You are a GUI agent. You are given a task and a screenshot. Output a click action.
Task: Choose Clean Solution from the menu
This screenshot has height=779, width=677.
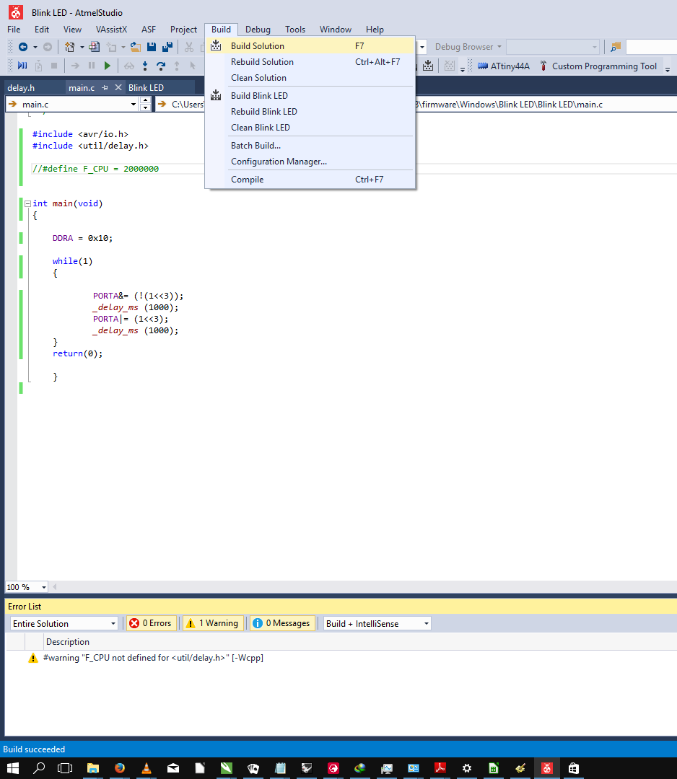(x=310, y=77)
